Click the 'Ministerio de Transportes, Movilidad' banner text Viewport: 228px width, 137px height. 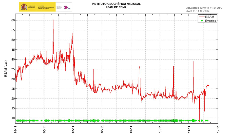(46, 7)
